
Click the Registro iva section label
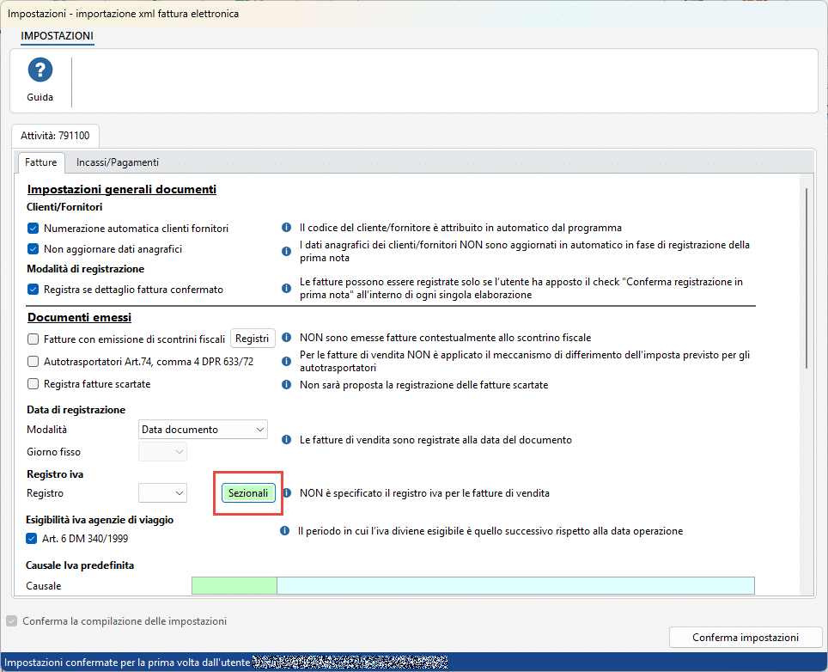(55, 473)
